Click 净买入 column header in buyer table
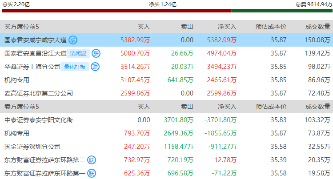The height and width of the screenshot is (179, 333). coord(227,27)
